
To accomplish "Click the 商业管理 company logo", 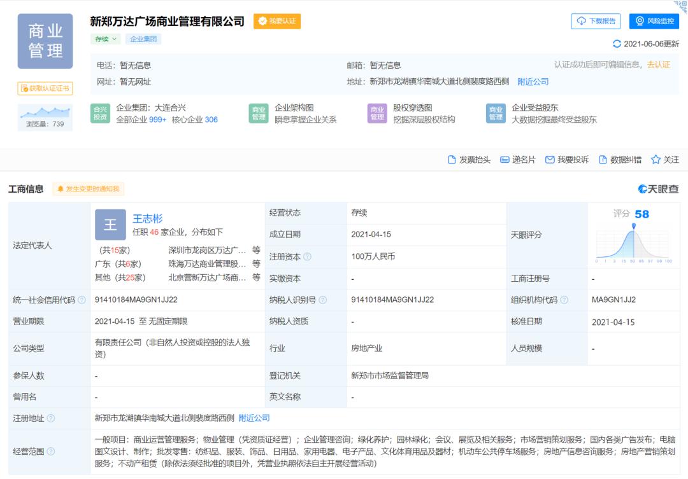I will pos(45,41).
